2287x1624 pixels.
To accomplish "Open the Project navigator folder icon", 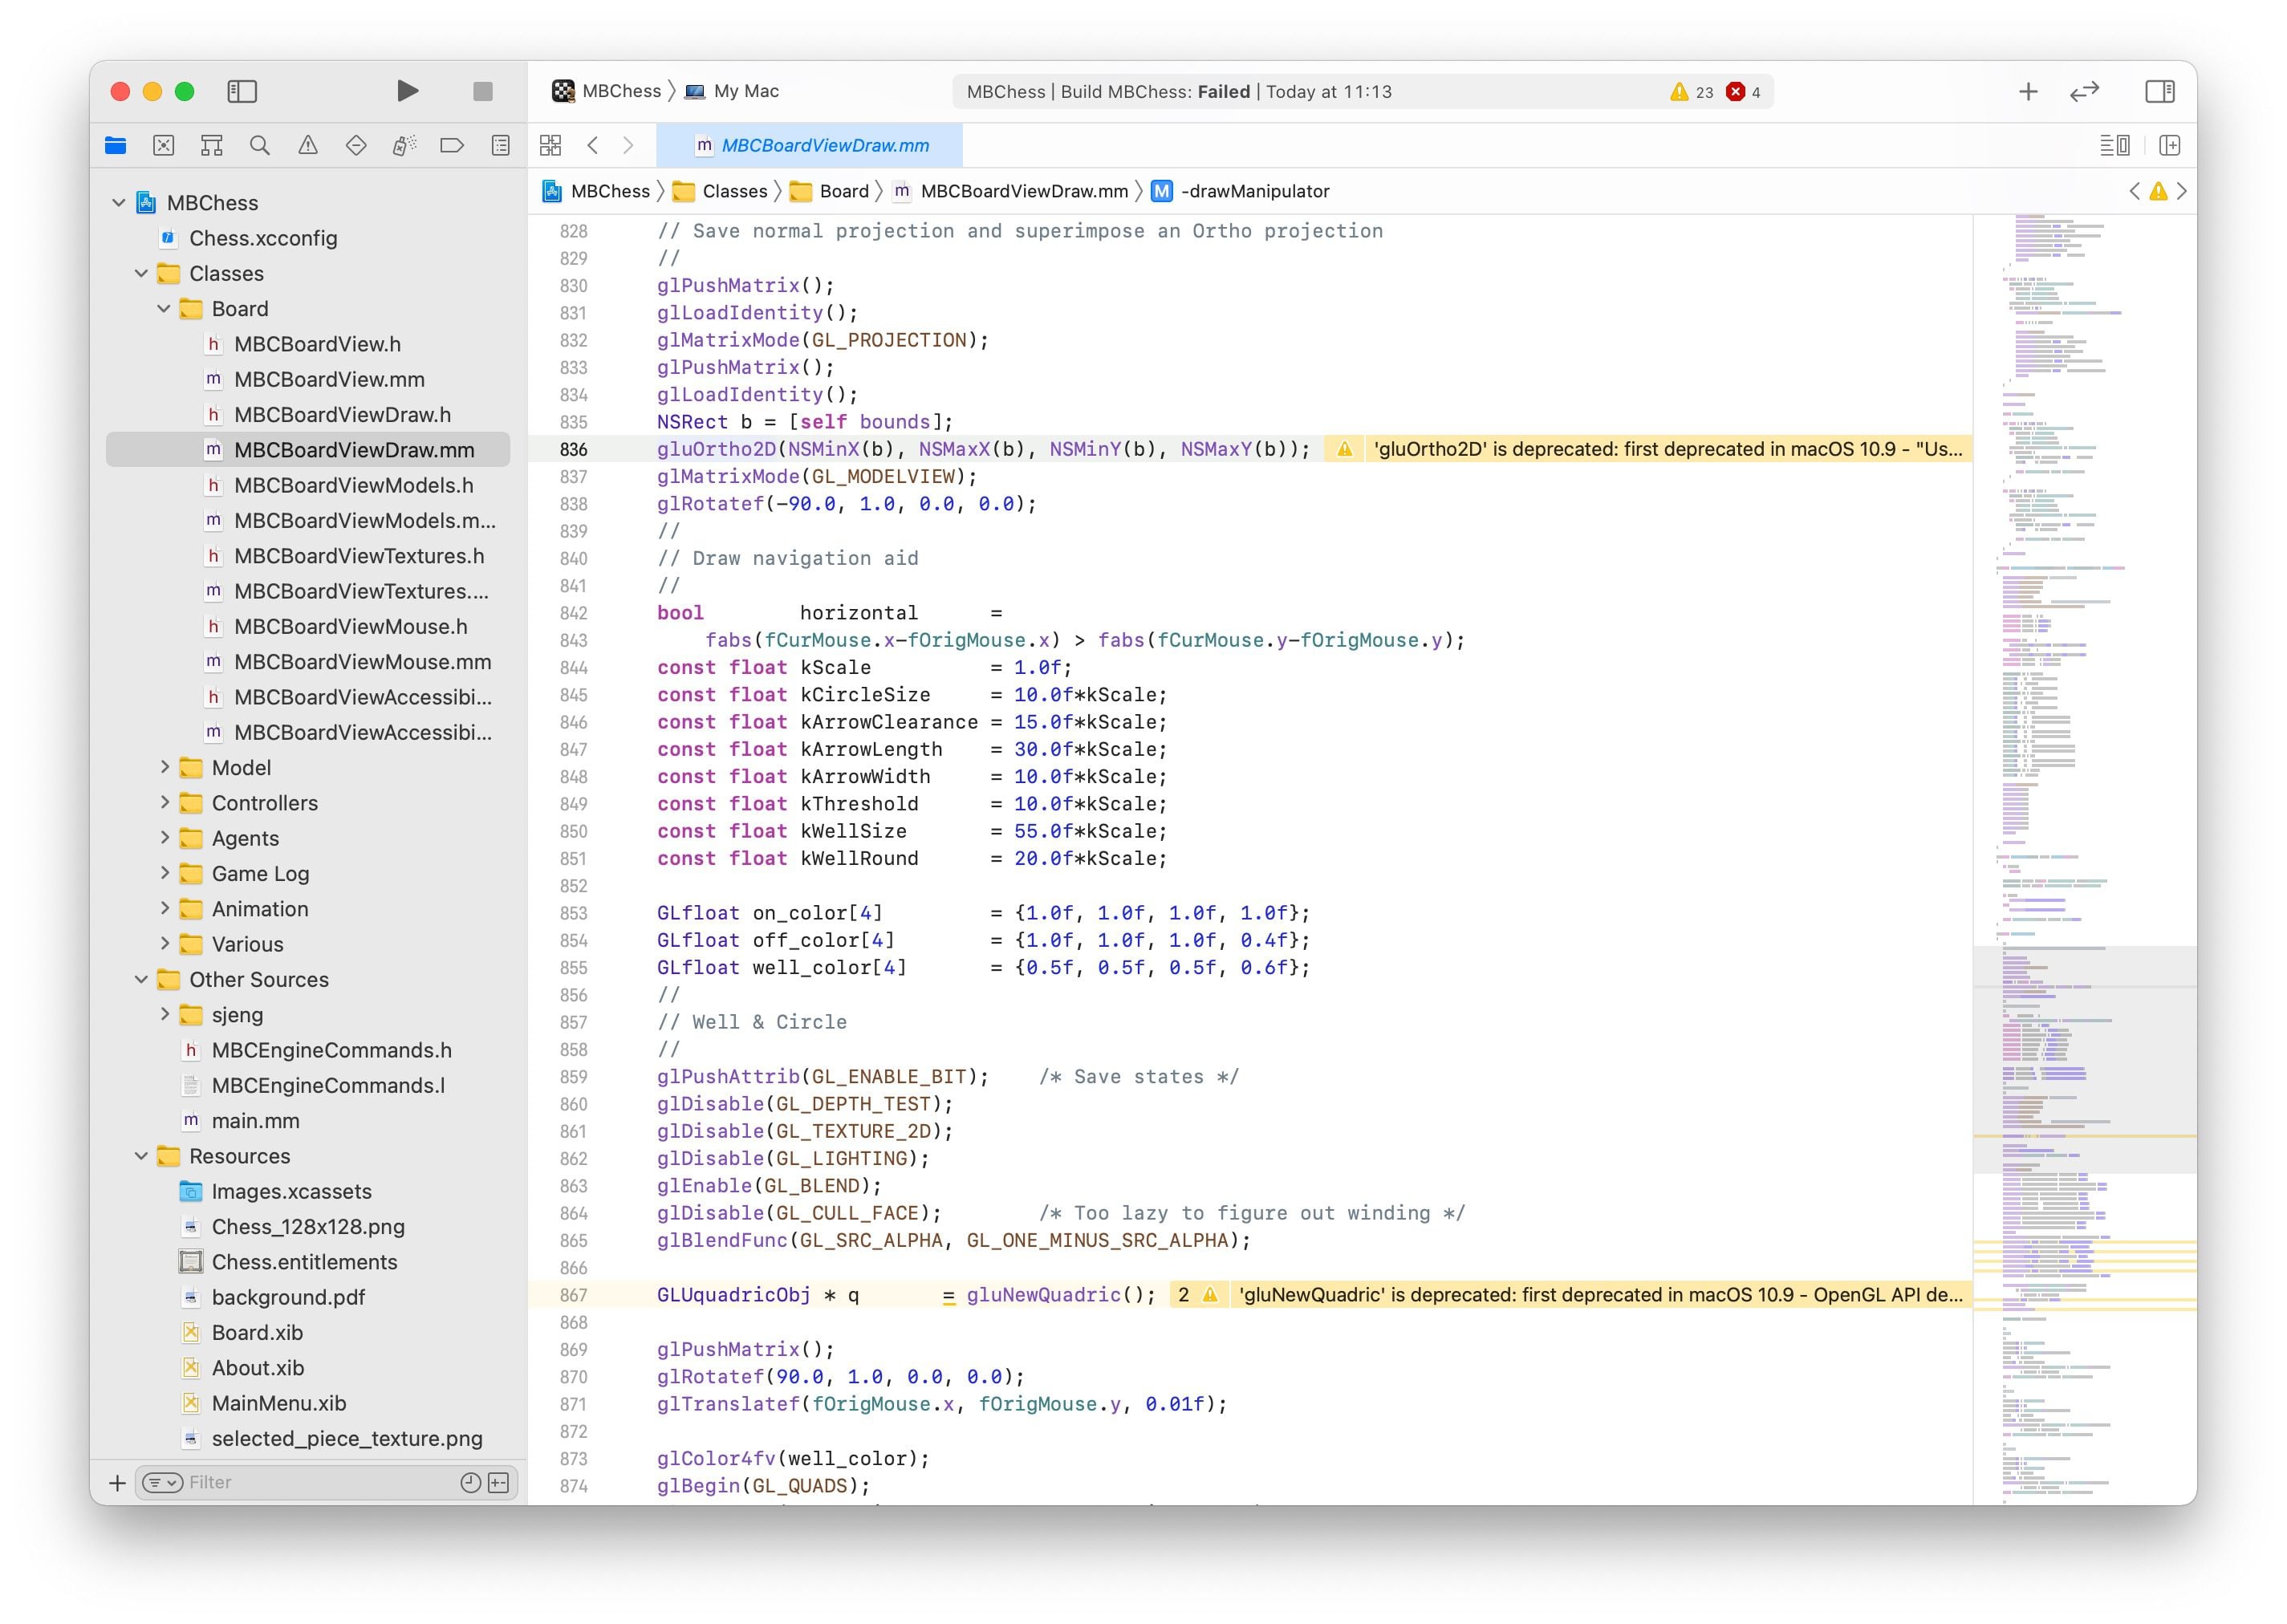I will click(x=115, y=146).
